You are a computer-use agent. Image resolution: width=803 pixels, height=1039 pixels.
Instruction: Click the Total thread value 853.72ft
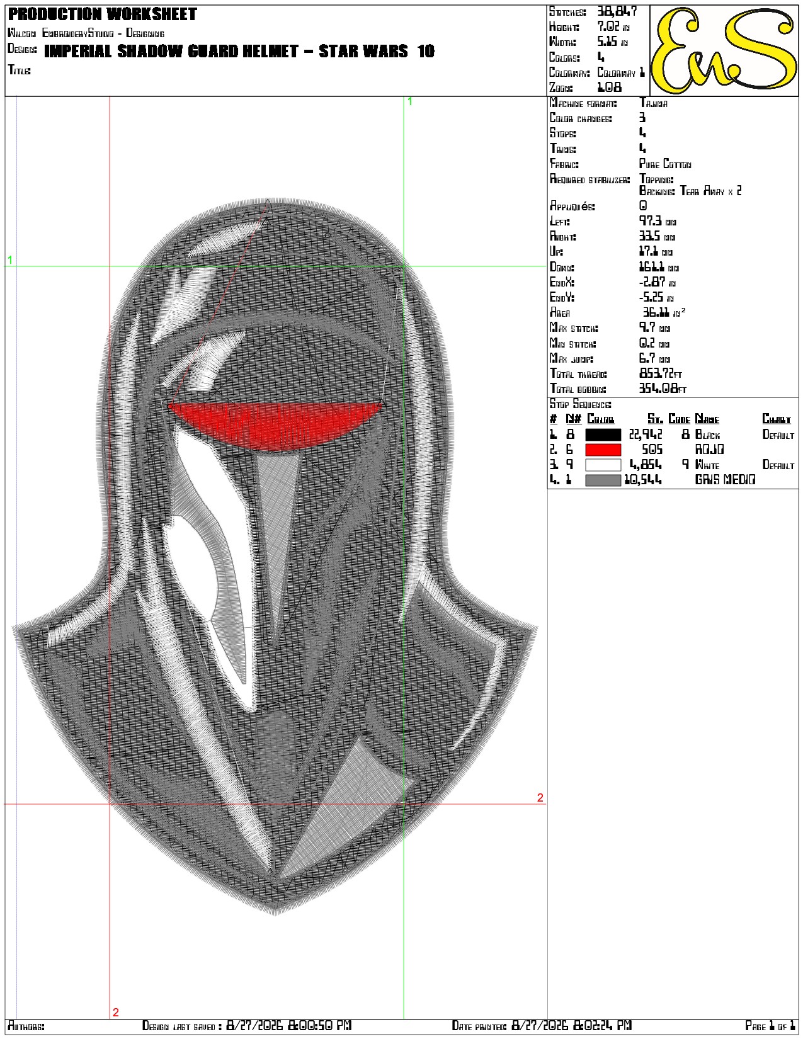click(661, 373)
